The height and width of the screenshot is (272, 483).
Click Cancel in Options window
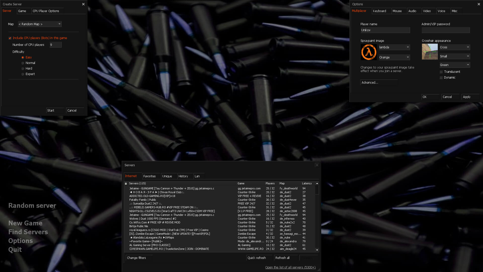click(450, 97)
